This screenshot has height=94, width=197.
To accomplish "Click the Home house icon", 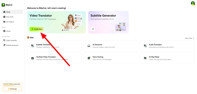I will (x=4, y=12).
